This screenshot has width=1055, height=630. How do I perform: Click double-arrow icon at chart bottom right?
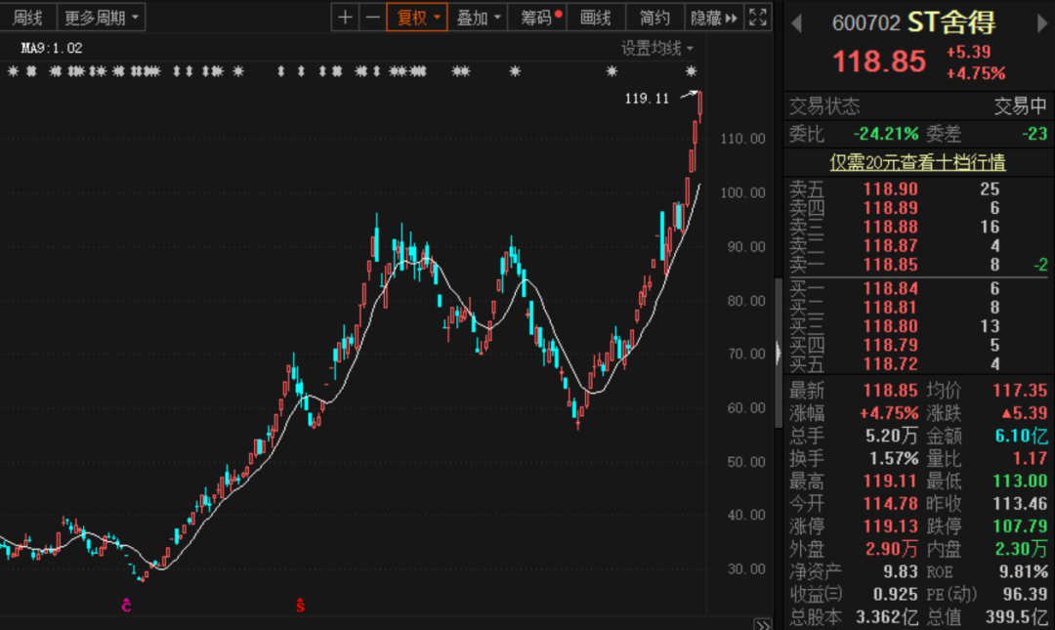click(762, 623)
